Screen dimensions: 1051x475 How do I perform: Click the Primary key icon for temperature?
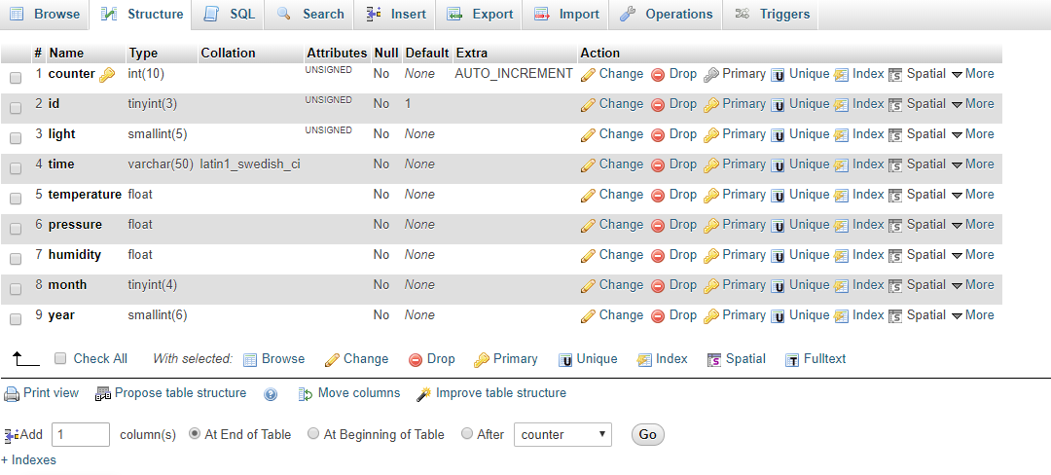click(x=711, y=196)
